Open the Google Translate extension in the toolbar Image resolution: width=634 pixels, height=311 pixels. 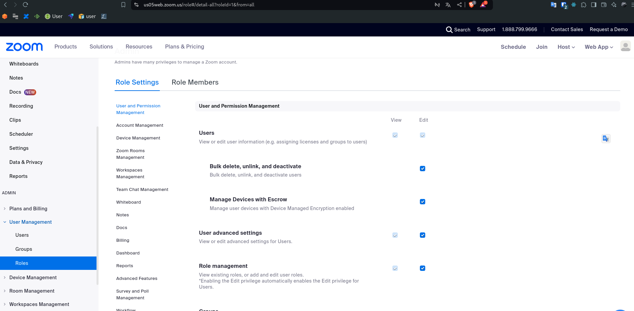554,5
